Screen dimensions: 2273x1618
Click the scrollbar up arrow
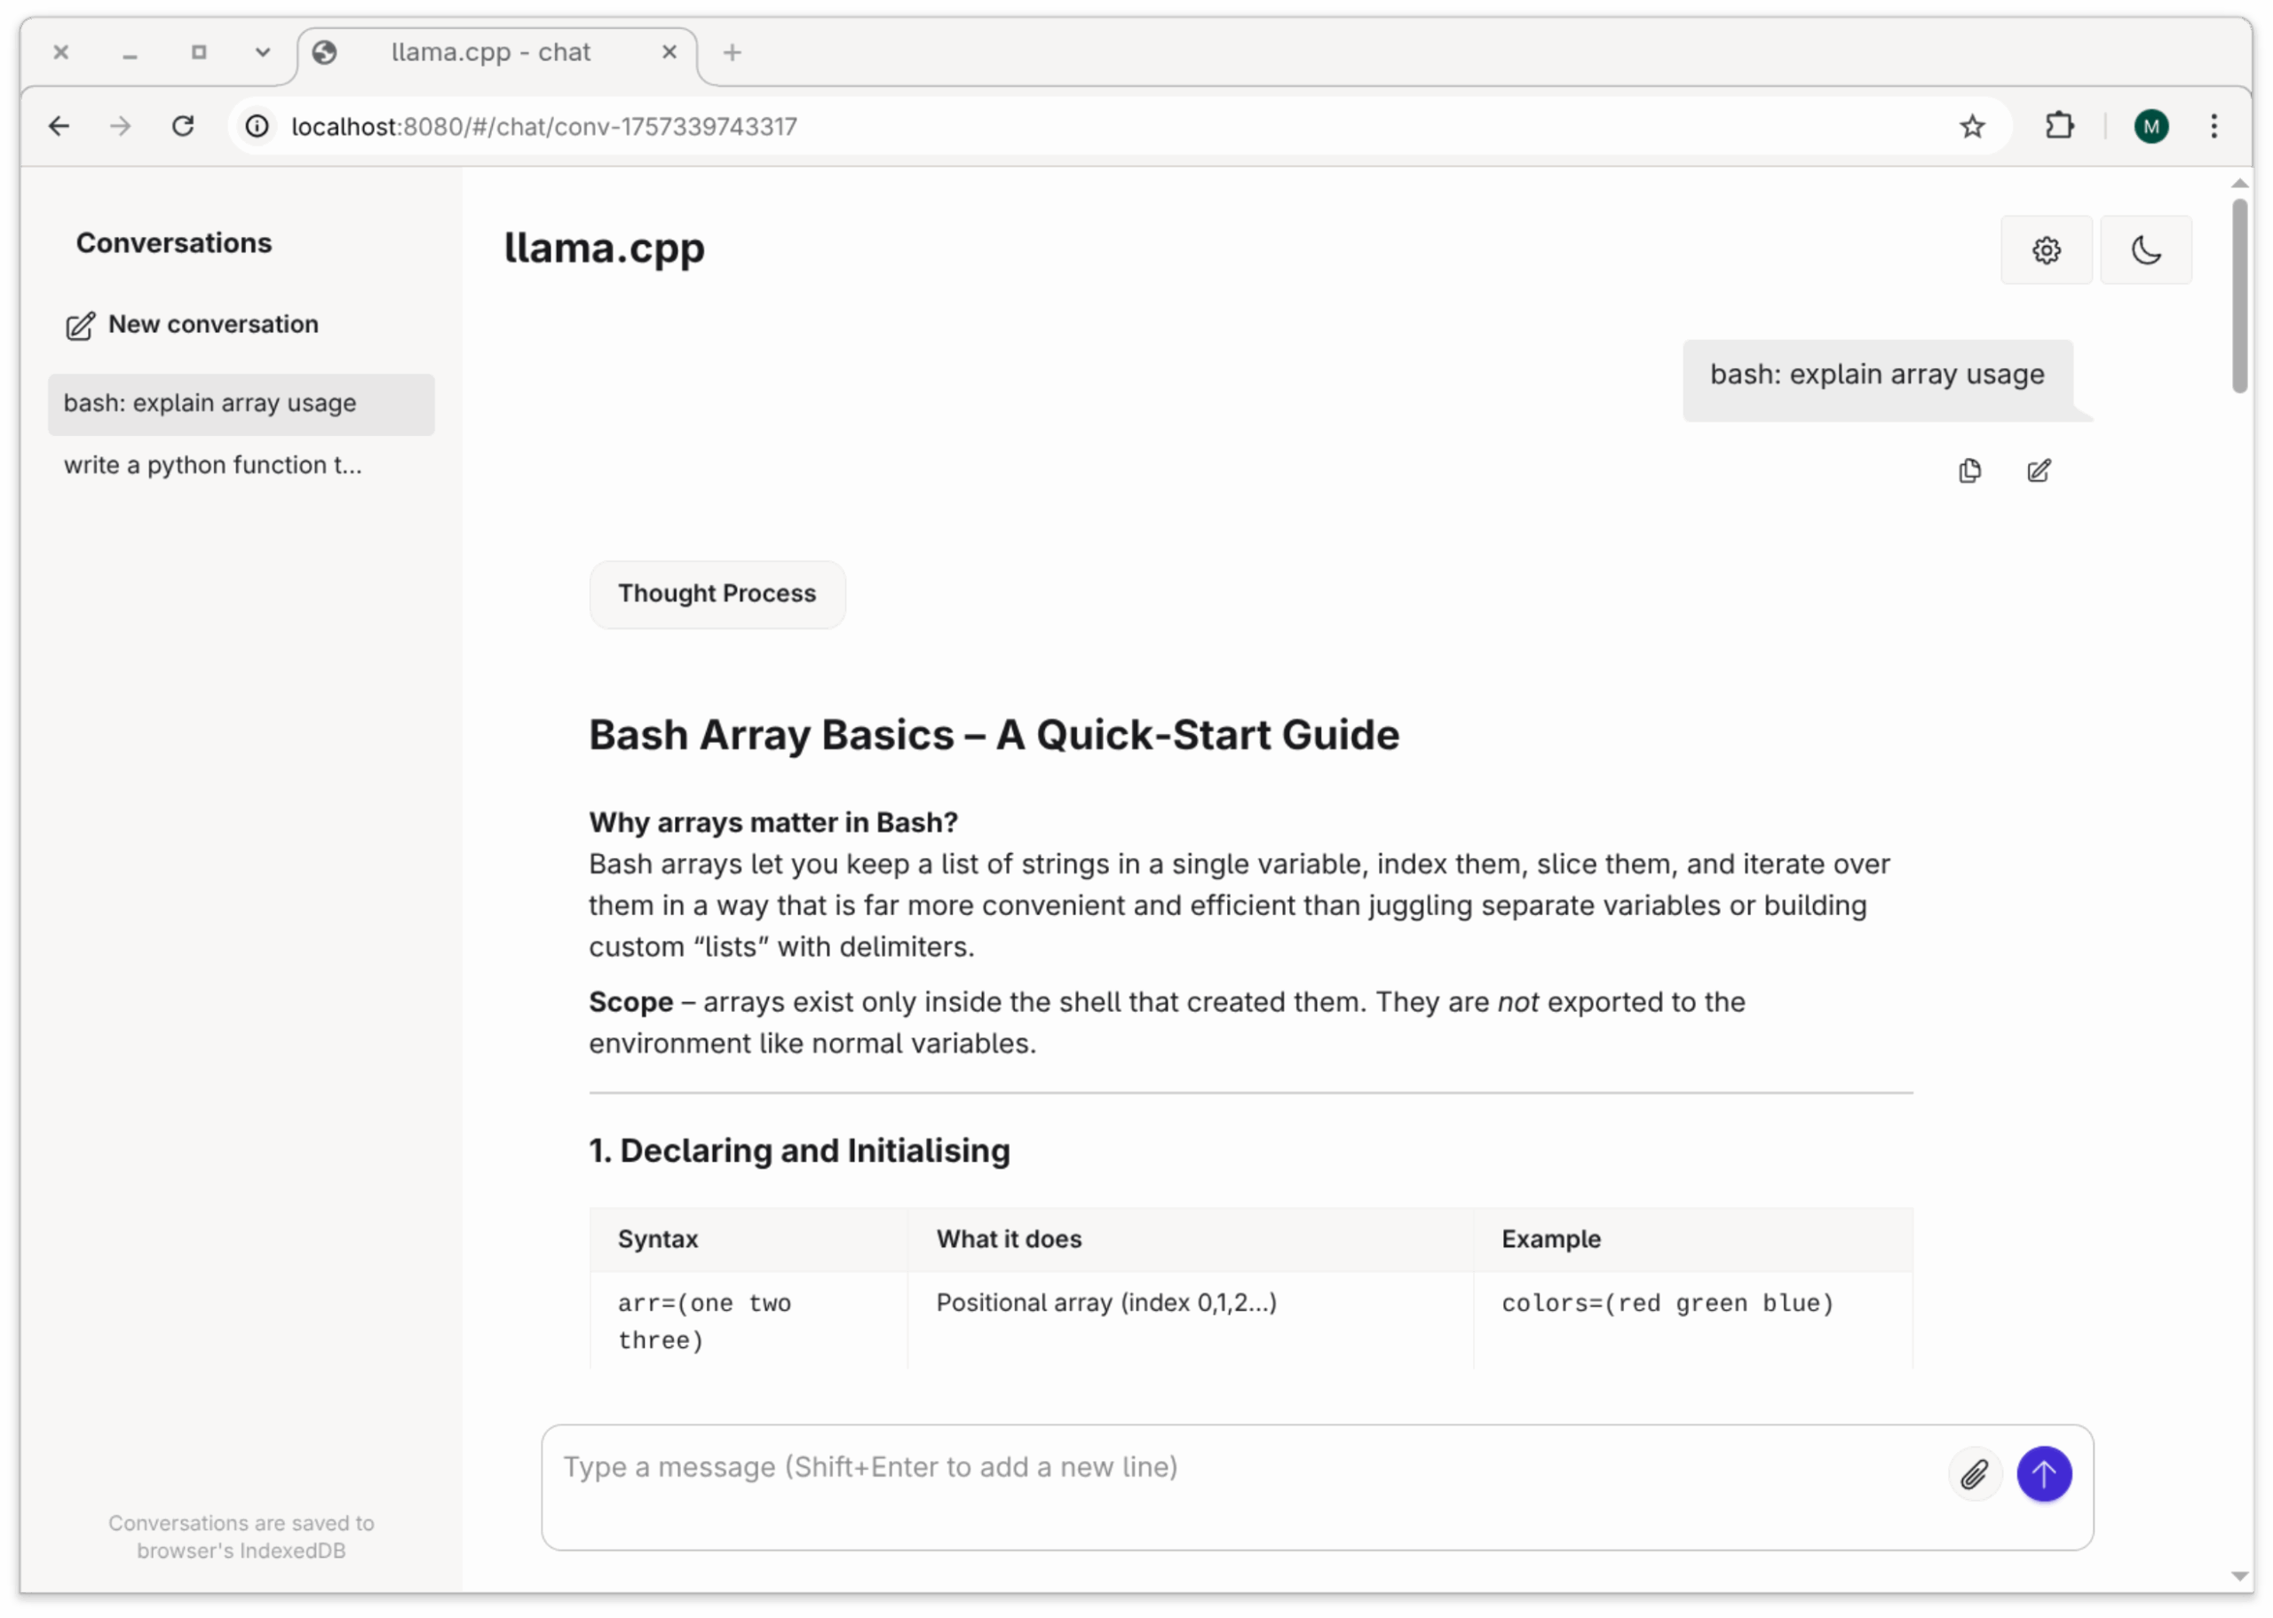[2239, 184]
